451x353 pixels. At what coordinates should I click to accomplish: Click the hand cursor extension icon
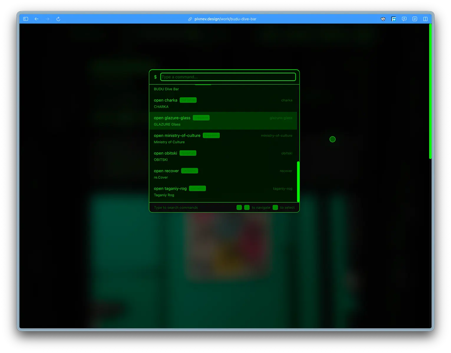coord(383,19)
